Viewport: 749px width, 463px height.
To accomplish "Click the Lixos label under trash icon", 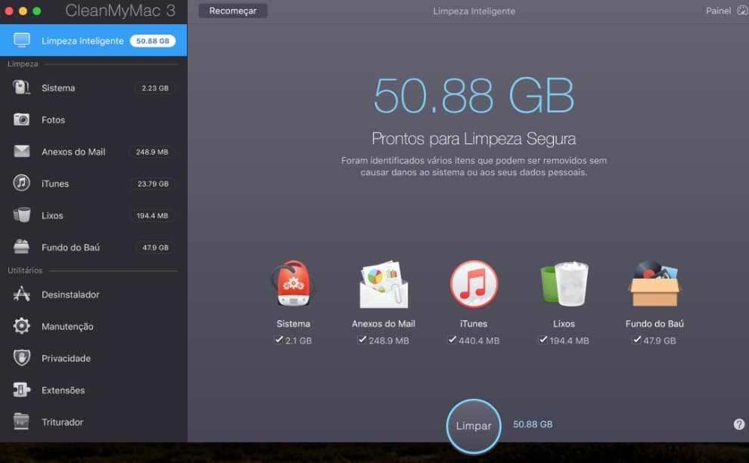I will tap(564, 324).
